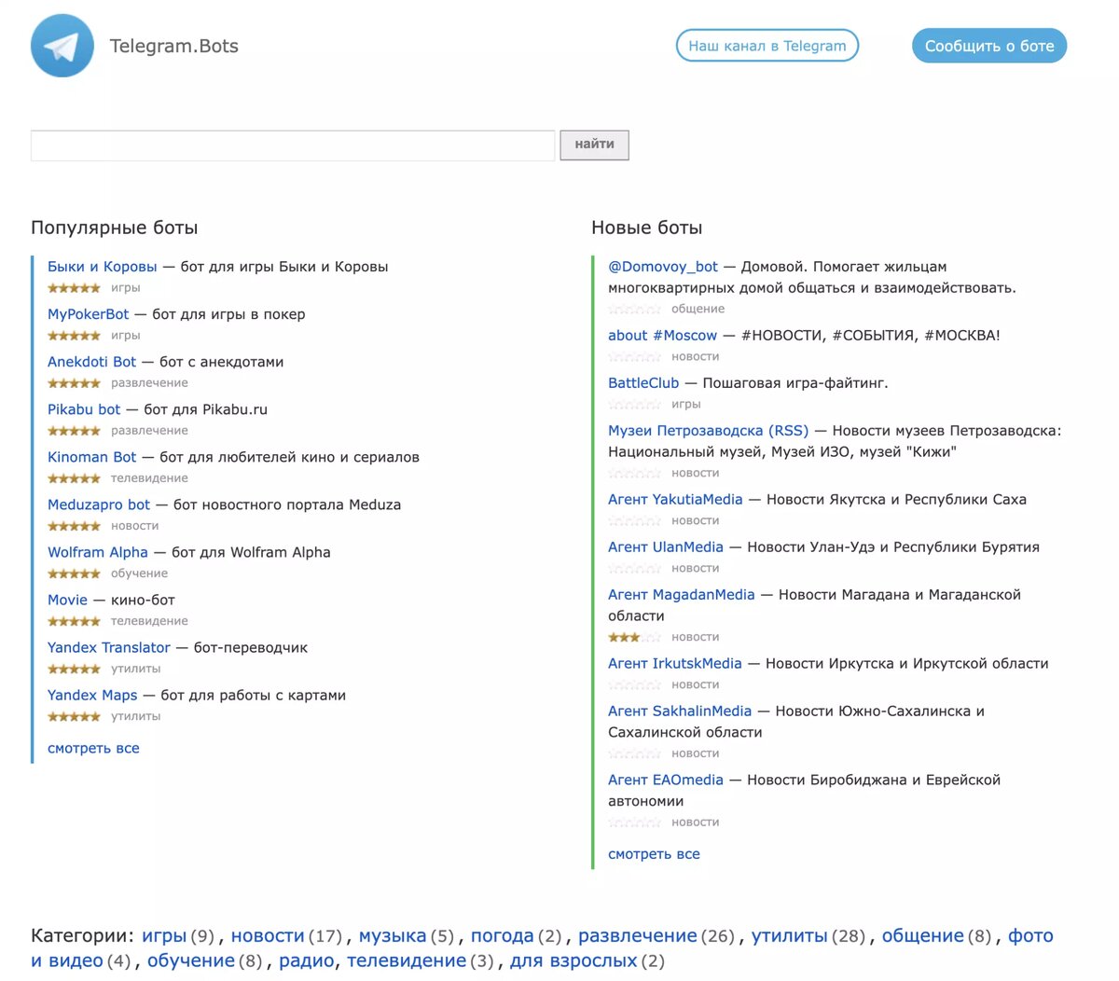Open the 'Наш канал в Telegram' button
The height and width of the screenshot is (981, 1119).
click(767, 46)
